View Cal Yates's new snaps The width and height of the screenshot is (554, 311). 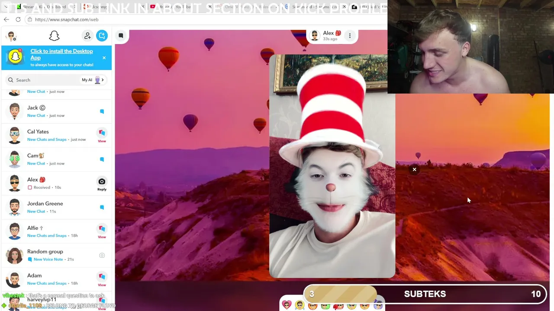coord(102,135)
